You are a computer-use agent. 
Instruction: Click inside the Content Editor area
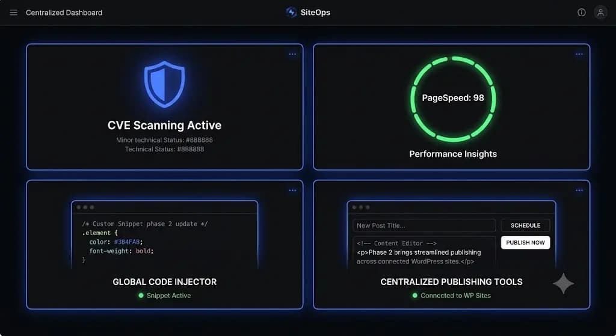tap(424, 252)
